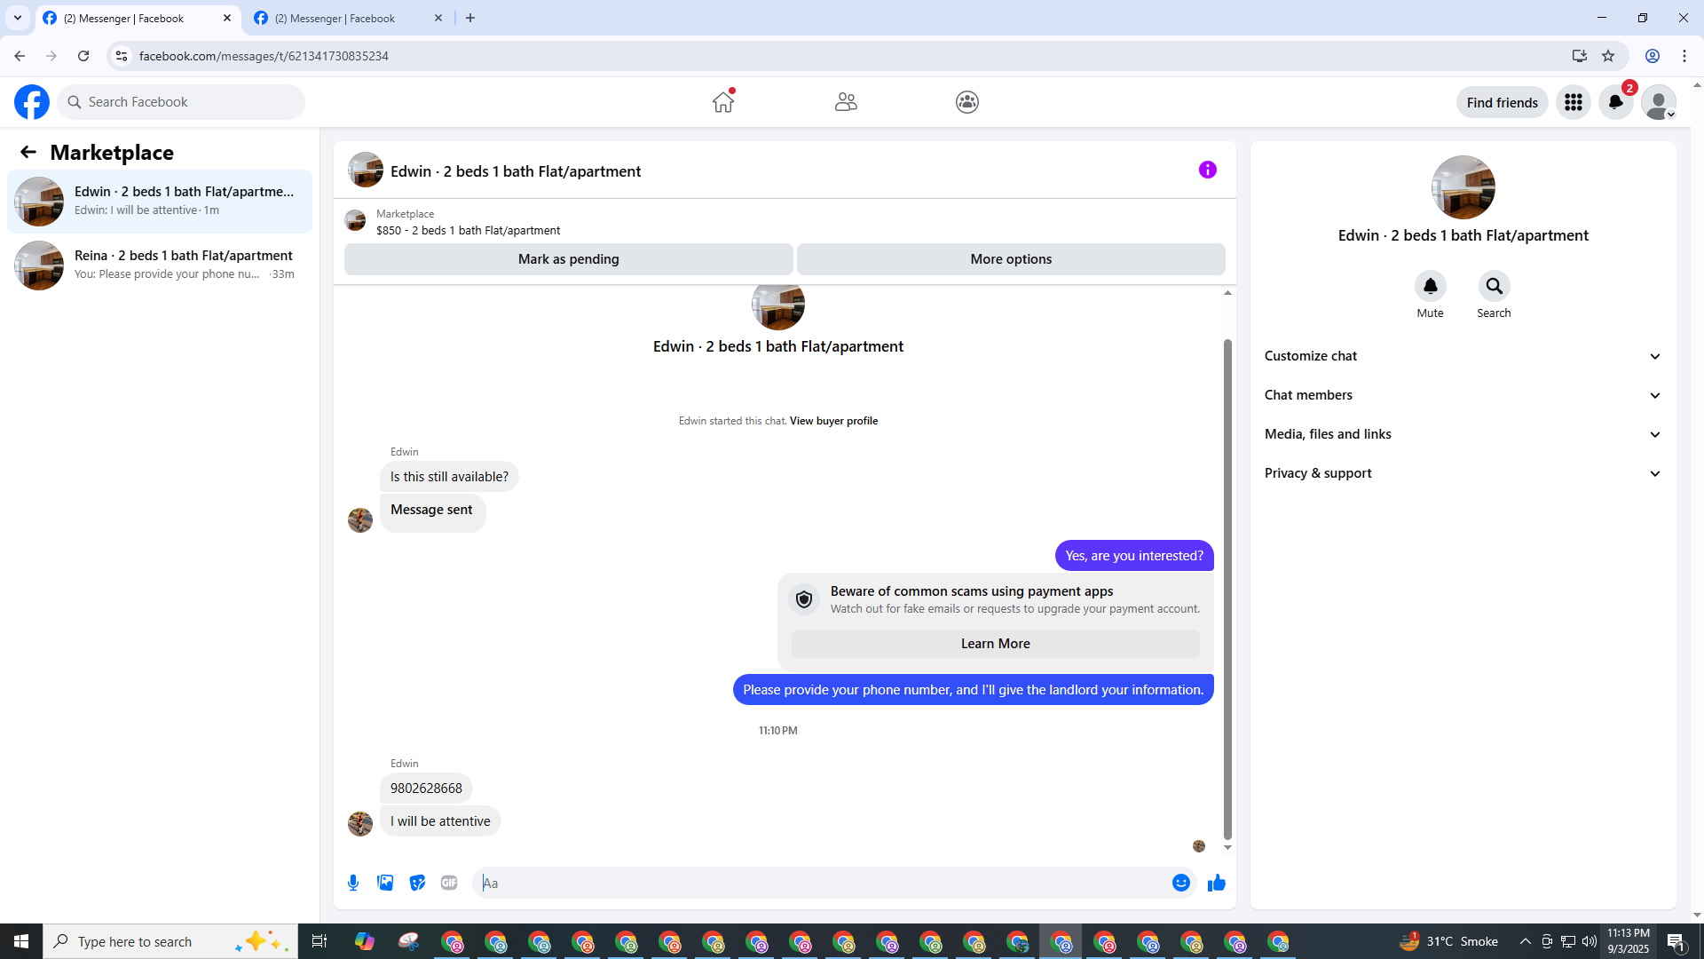Click 'Yes, are you interested?' message bubble
1704x959 pixels.
(1134, 556)
